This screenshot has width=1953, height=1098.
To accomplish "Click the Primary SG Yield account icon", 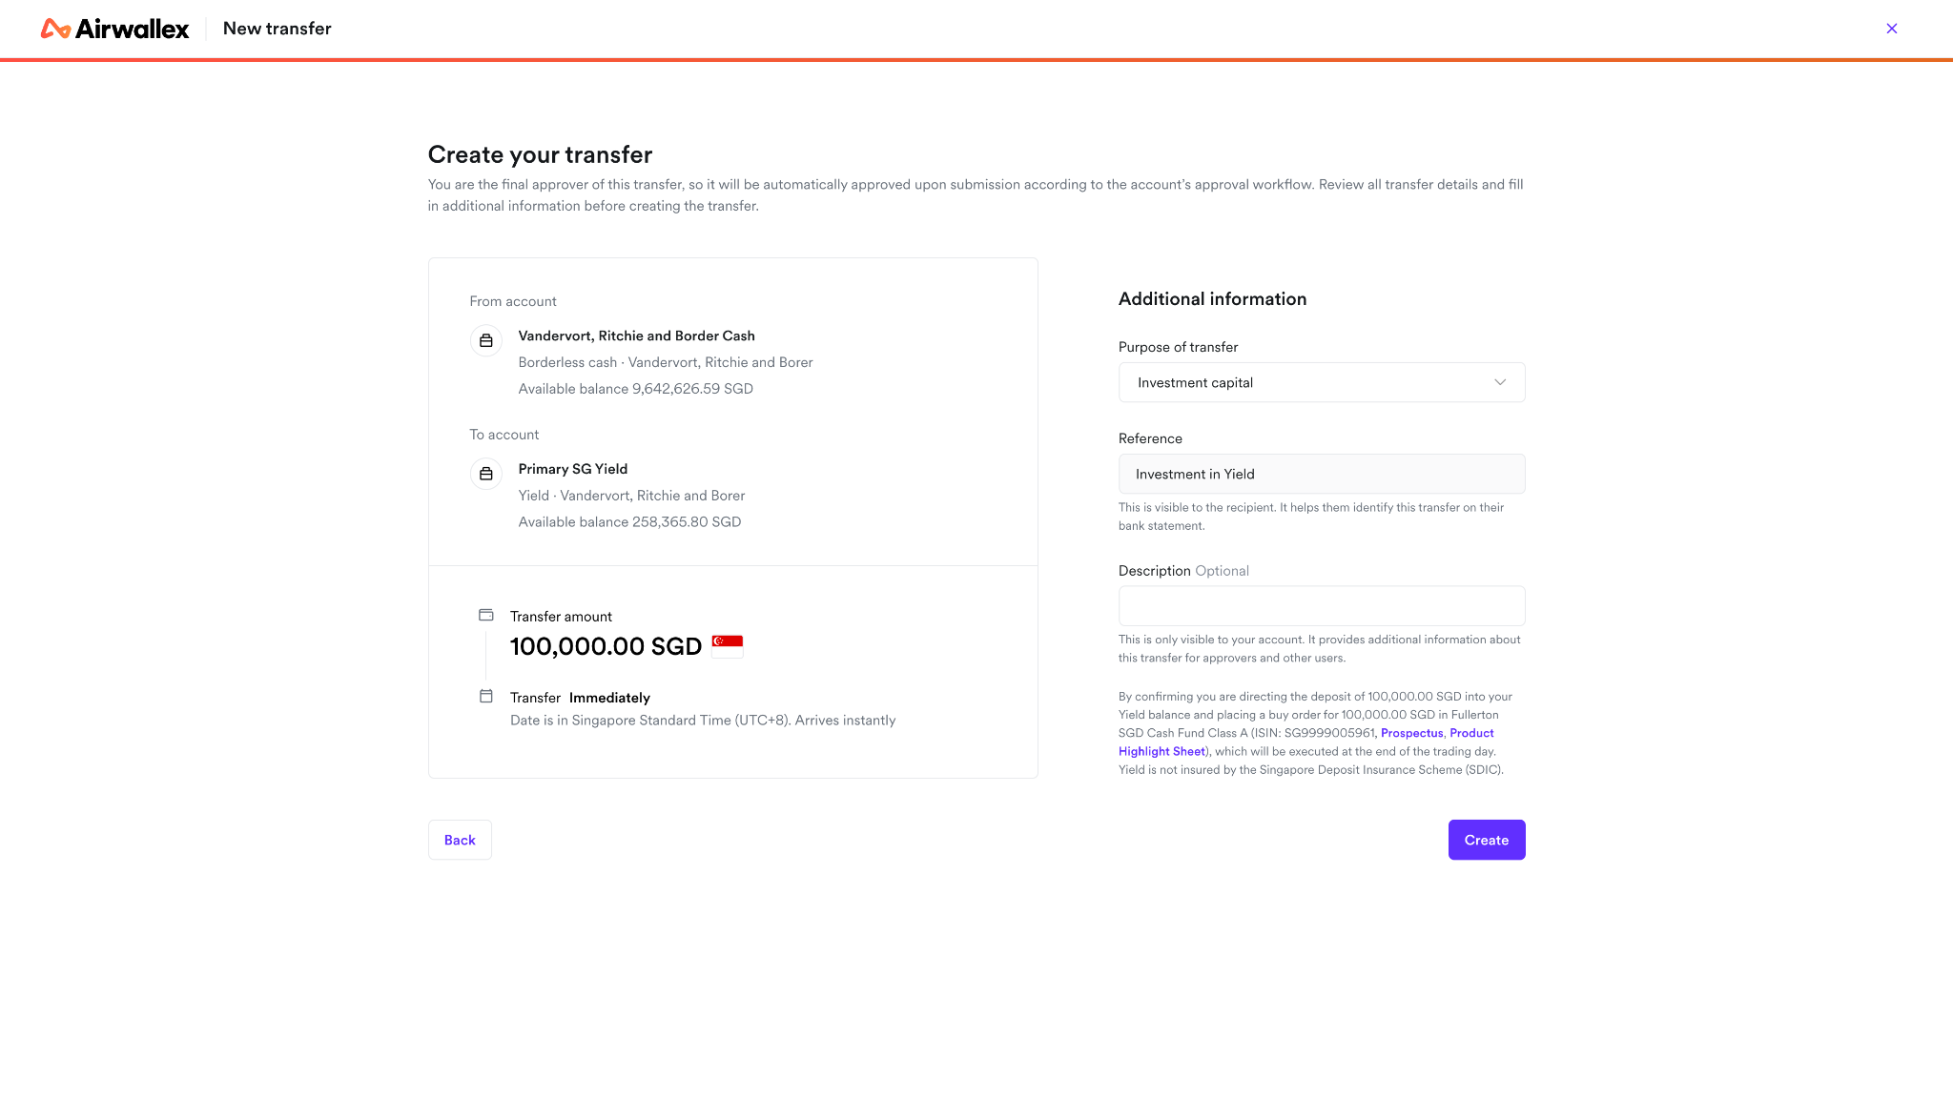I will [x=486, y=474].
